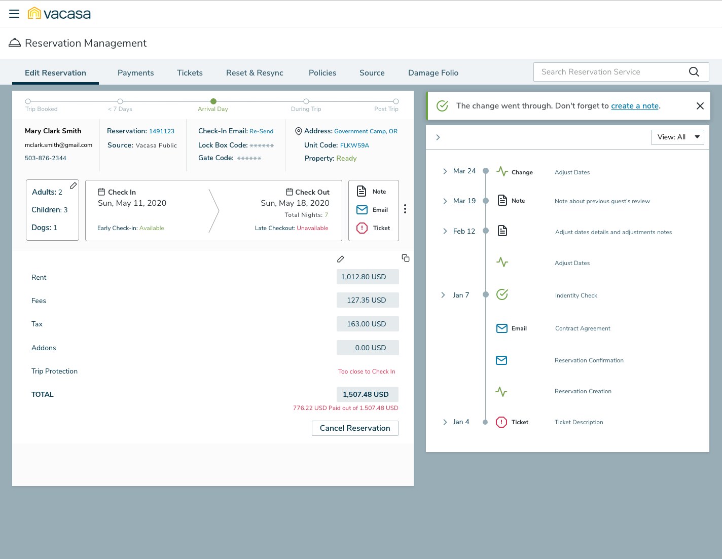The width and height of the screenshot is (722, 559).
Task: Select the Damage Folio tab
Action: point(433,73)
